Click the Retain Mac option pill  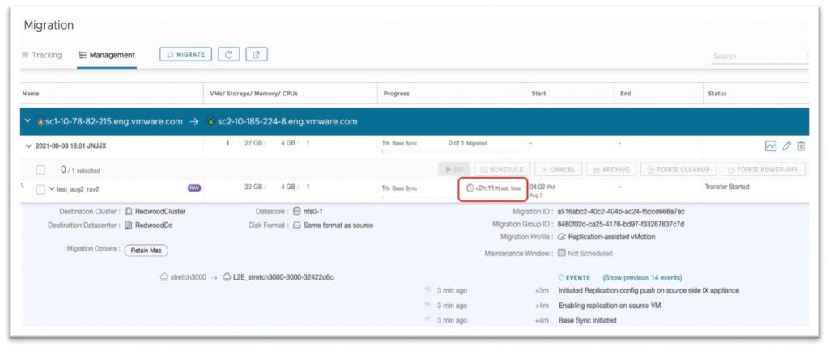coord(146,251)
